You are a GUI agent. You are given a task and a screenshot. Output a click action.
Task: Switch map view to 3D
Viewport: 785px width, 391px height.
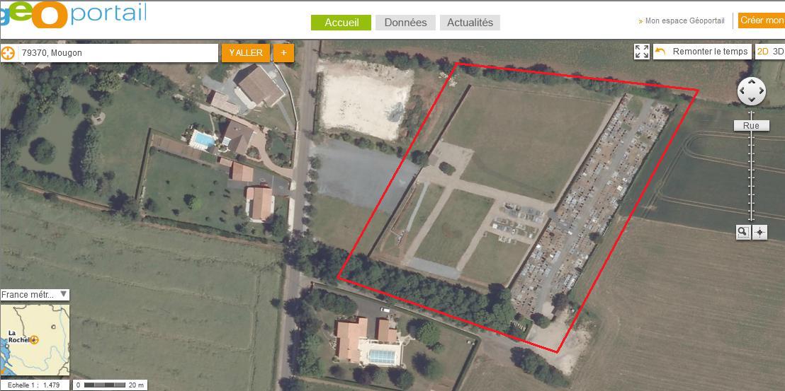click(x=778, y=52)
